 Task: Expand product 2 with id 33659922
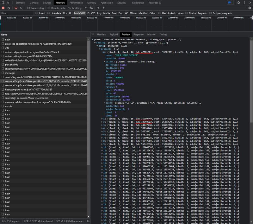[102, 122]
